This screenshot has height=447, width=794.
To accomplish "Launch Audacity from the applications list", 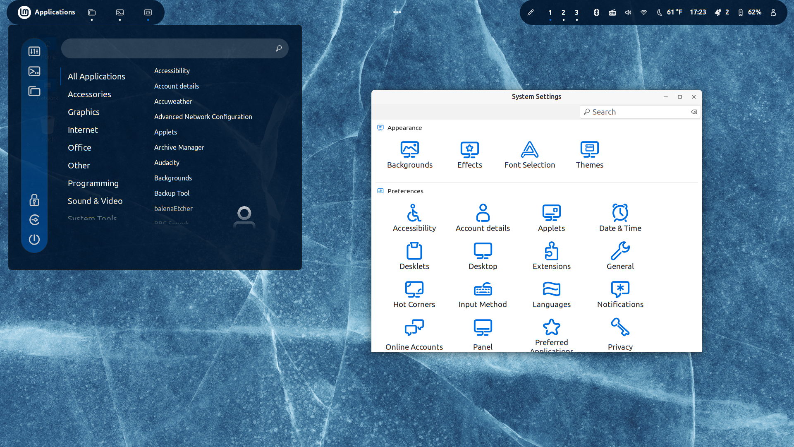I will coord(167,163).
